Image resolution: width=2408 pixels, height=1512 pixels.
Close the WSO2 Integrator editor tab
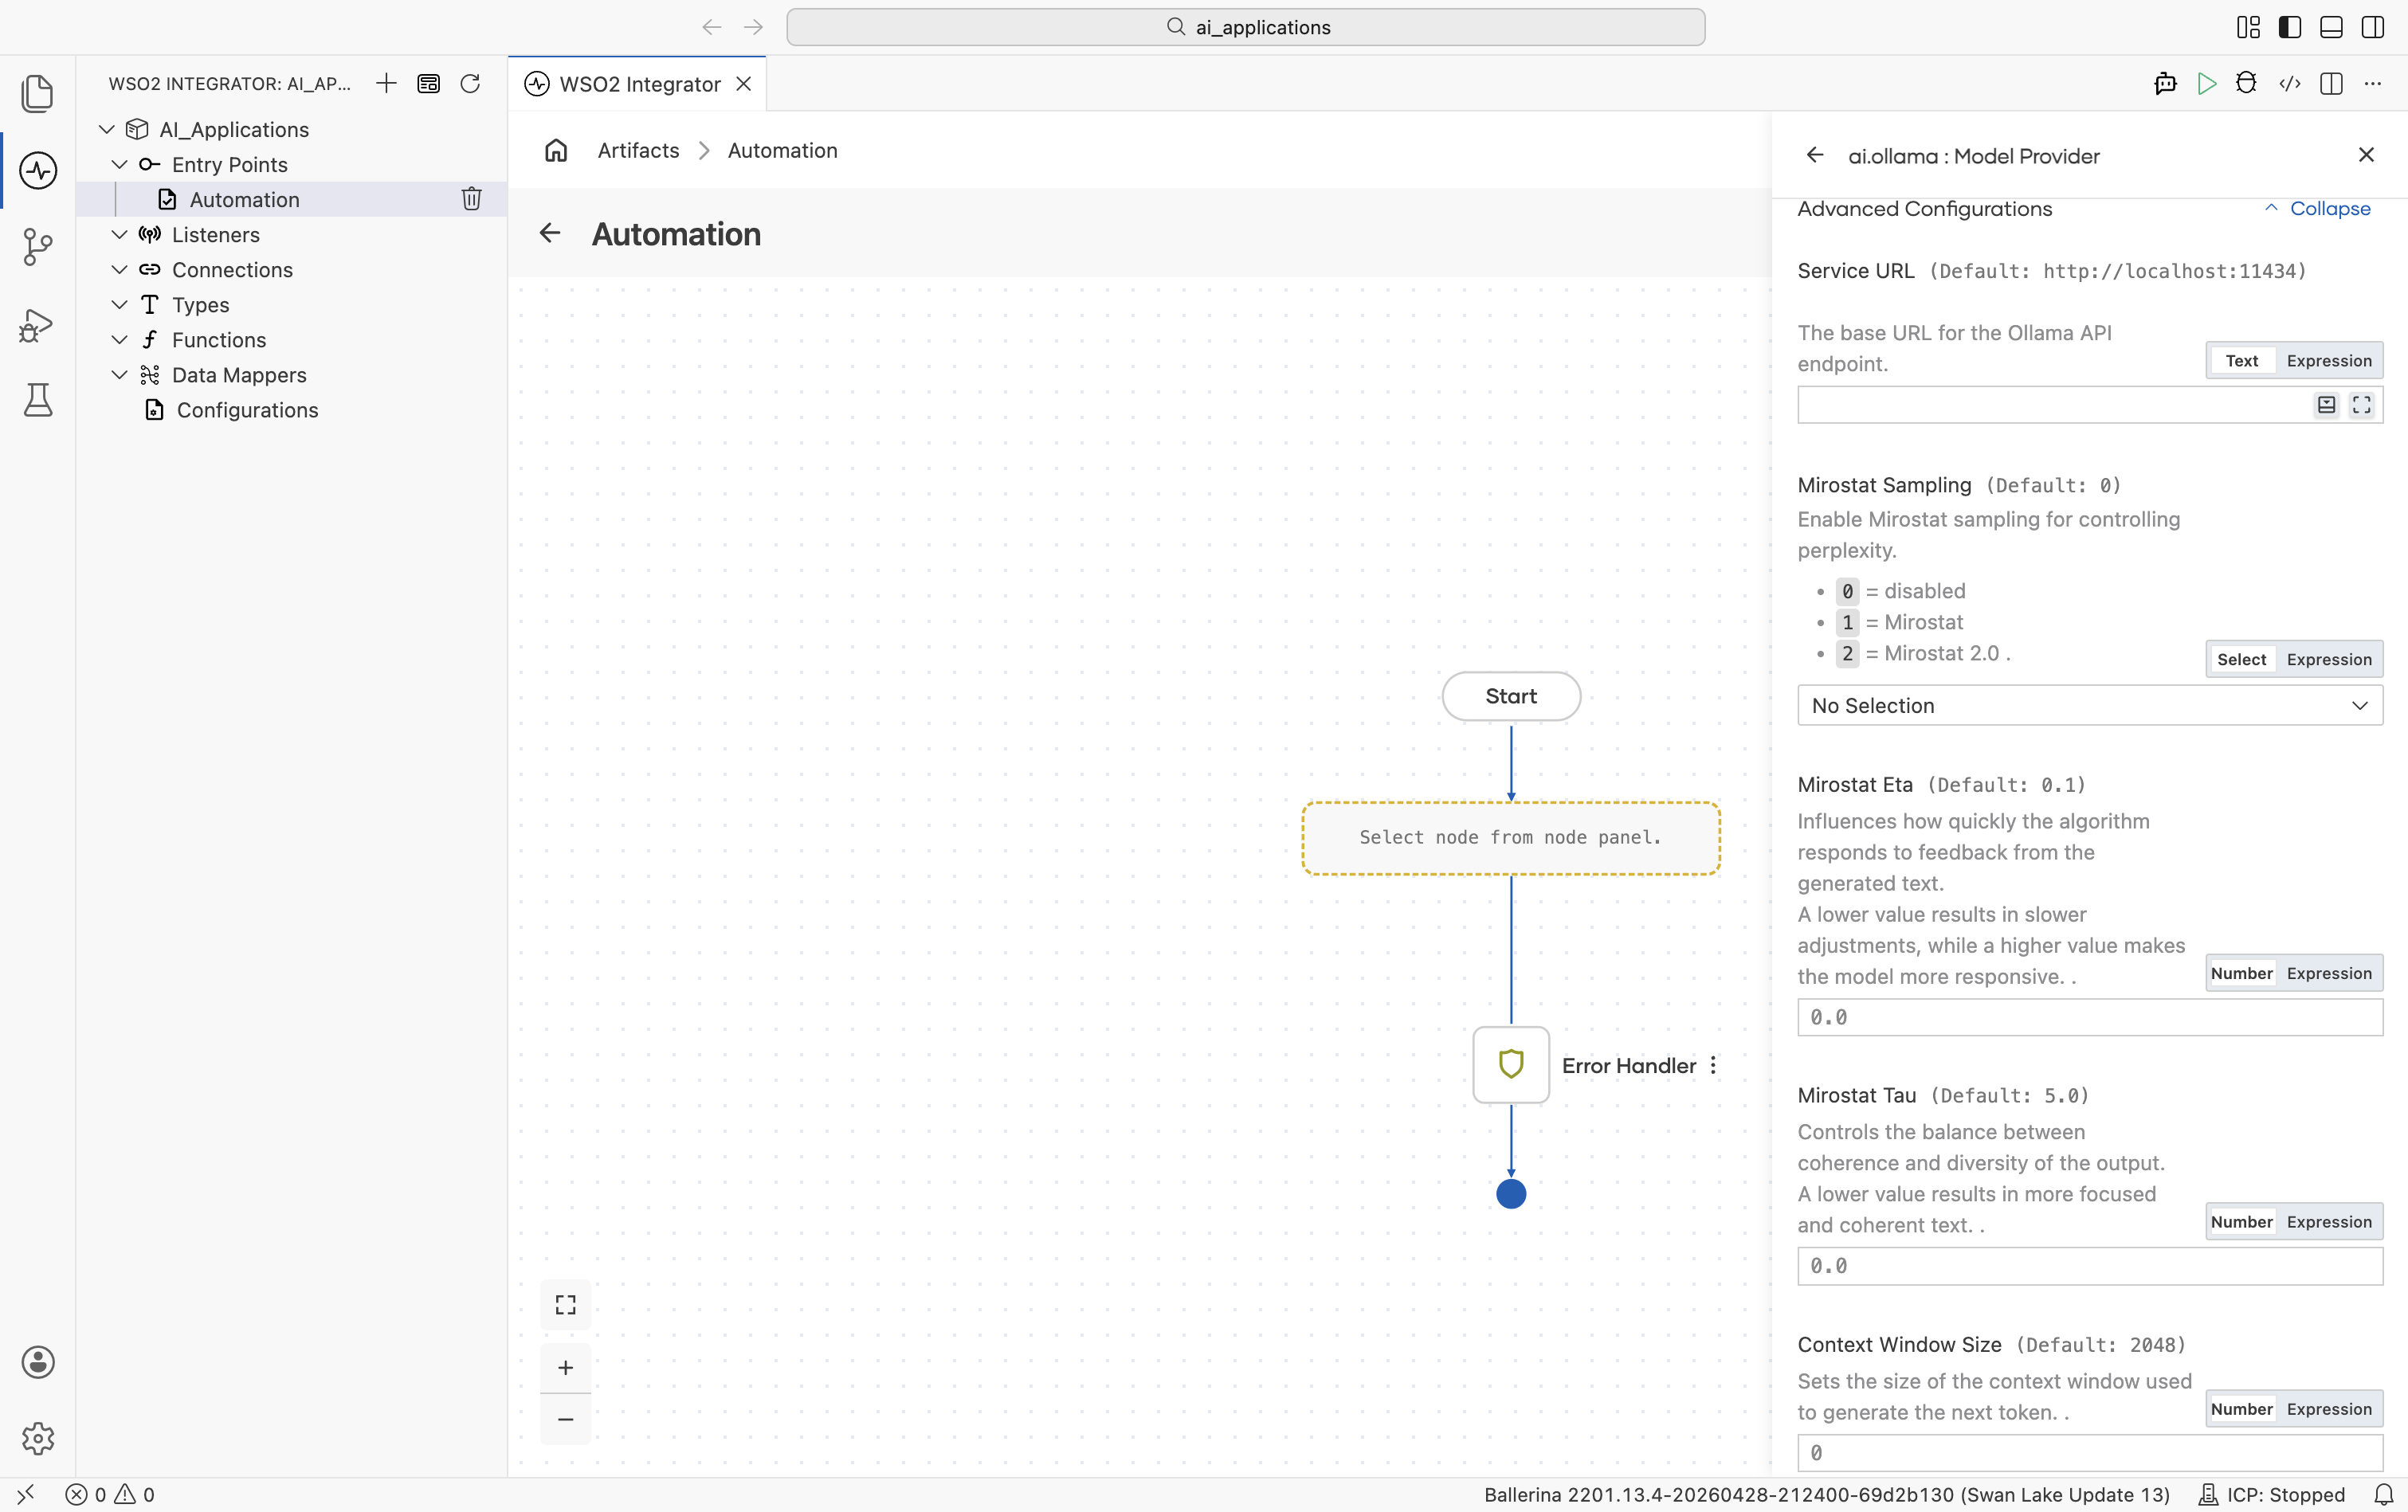click(x=744, y=84)
